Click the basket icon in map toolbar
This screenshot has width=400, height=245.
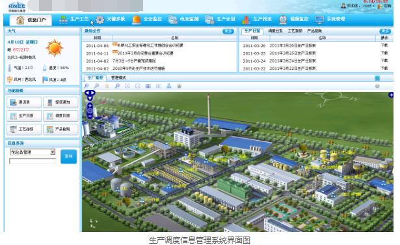[x=180, y=86]
